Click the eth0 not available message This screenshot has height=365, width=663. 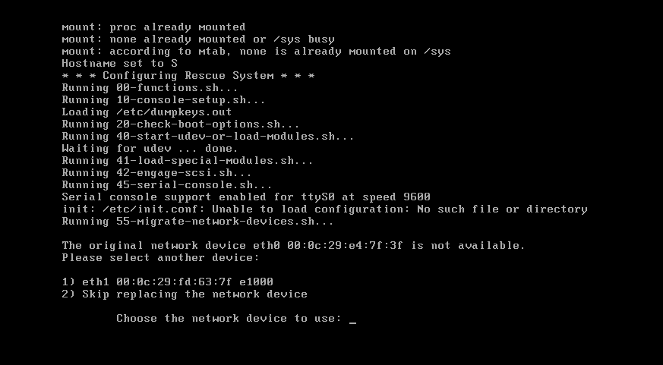[x=293, y=245]
